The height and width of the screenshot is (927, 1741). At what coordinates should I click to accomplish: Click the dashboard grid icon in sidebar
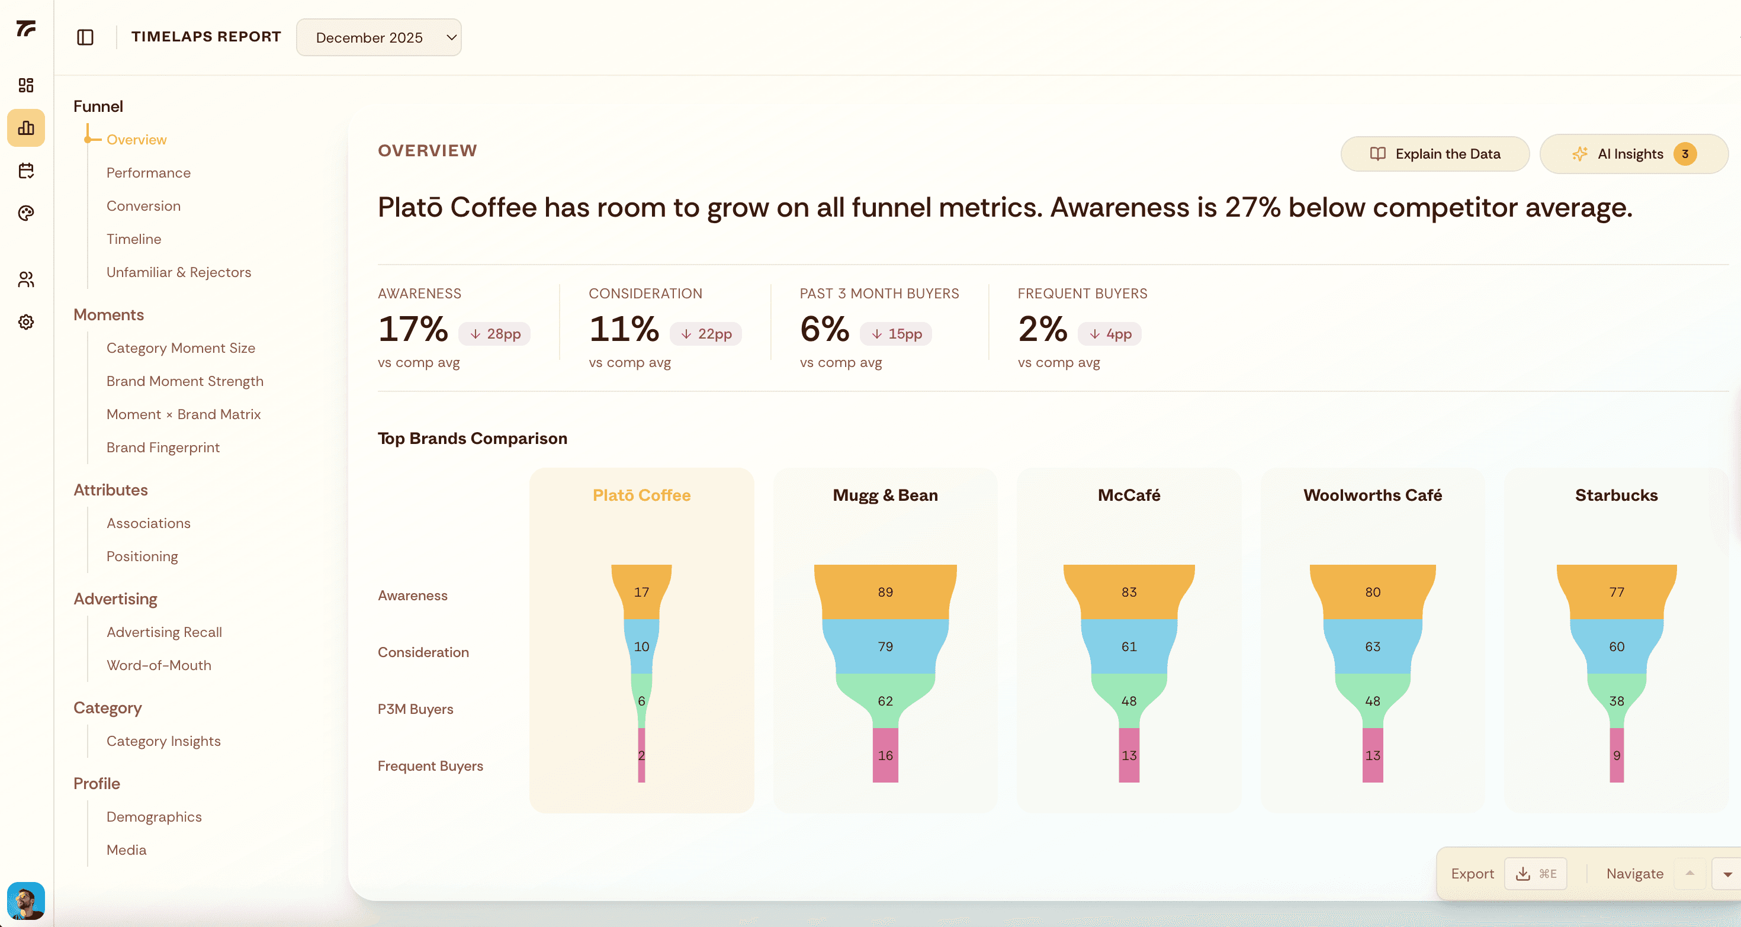[x=25, y=85]
